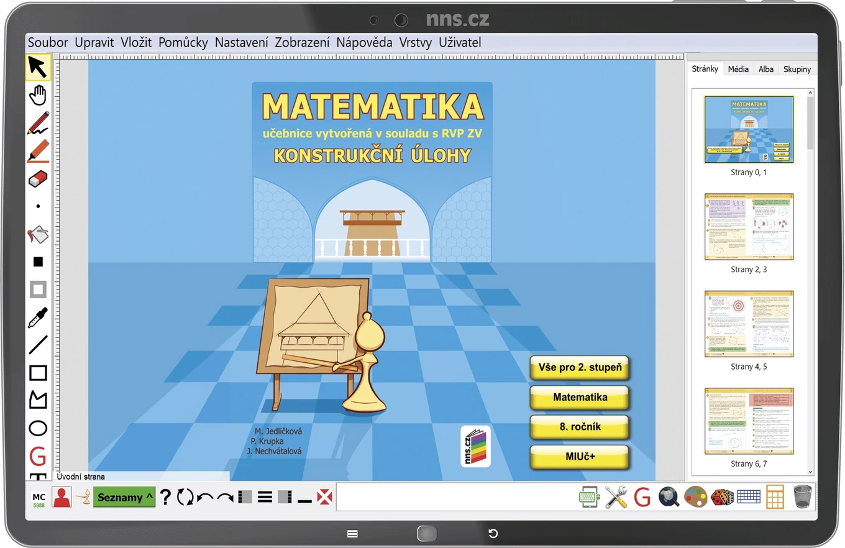Open the Strany 0, 1 thumbnail

[749, 129]
